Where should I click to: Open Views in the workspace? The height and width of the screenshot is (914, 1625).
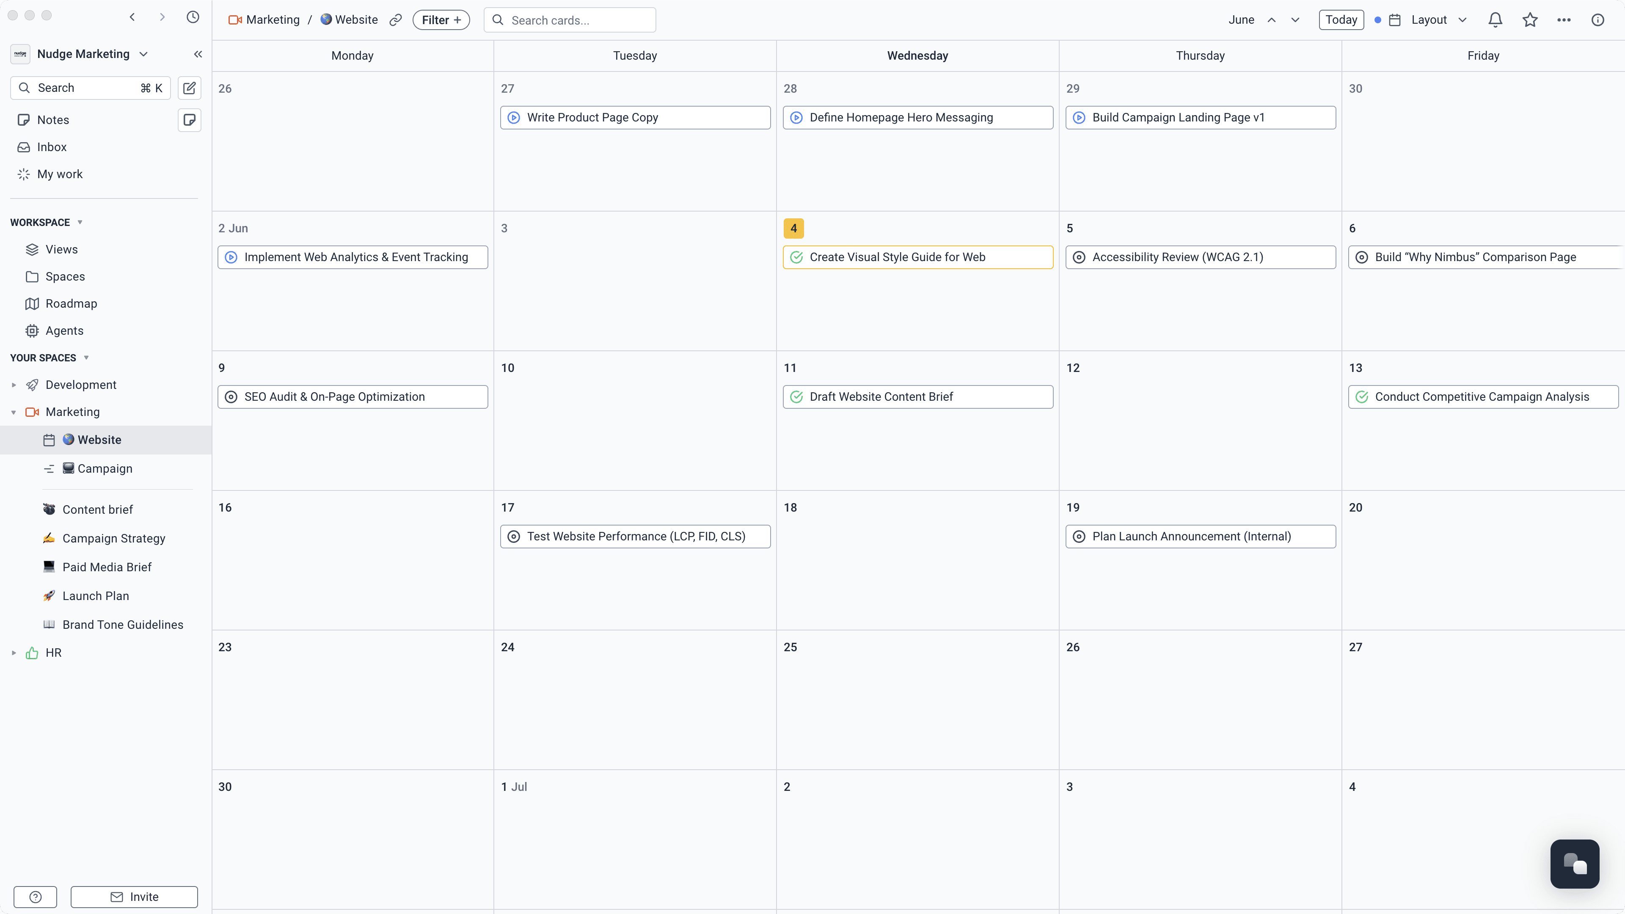pyautogui.click(x=62, y=249)
